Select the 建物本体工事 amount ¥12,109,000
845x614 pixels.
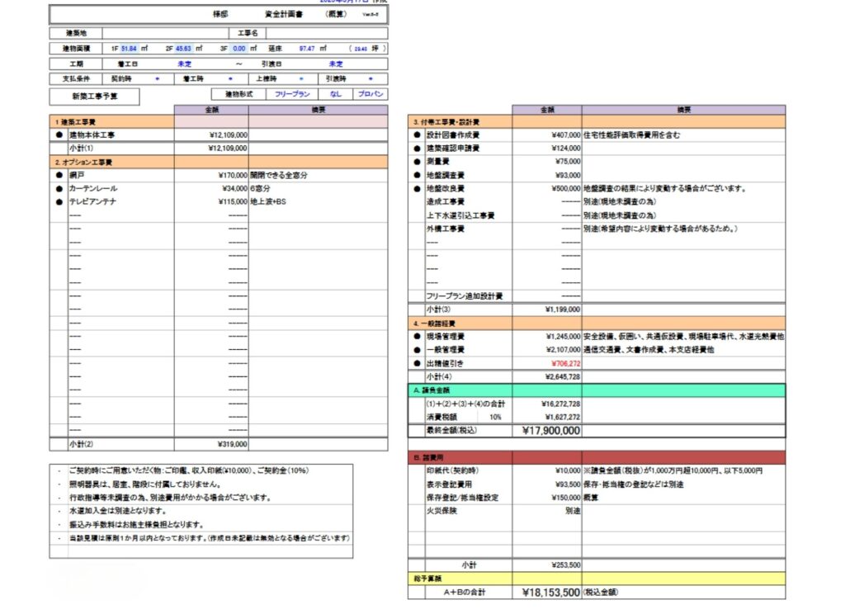point(228,135)
